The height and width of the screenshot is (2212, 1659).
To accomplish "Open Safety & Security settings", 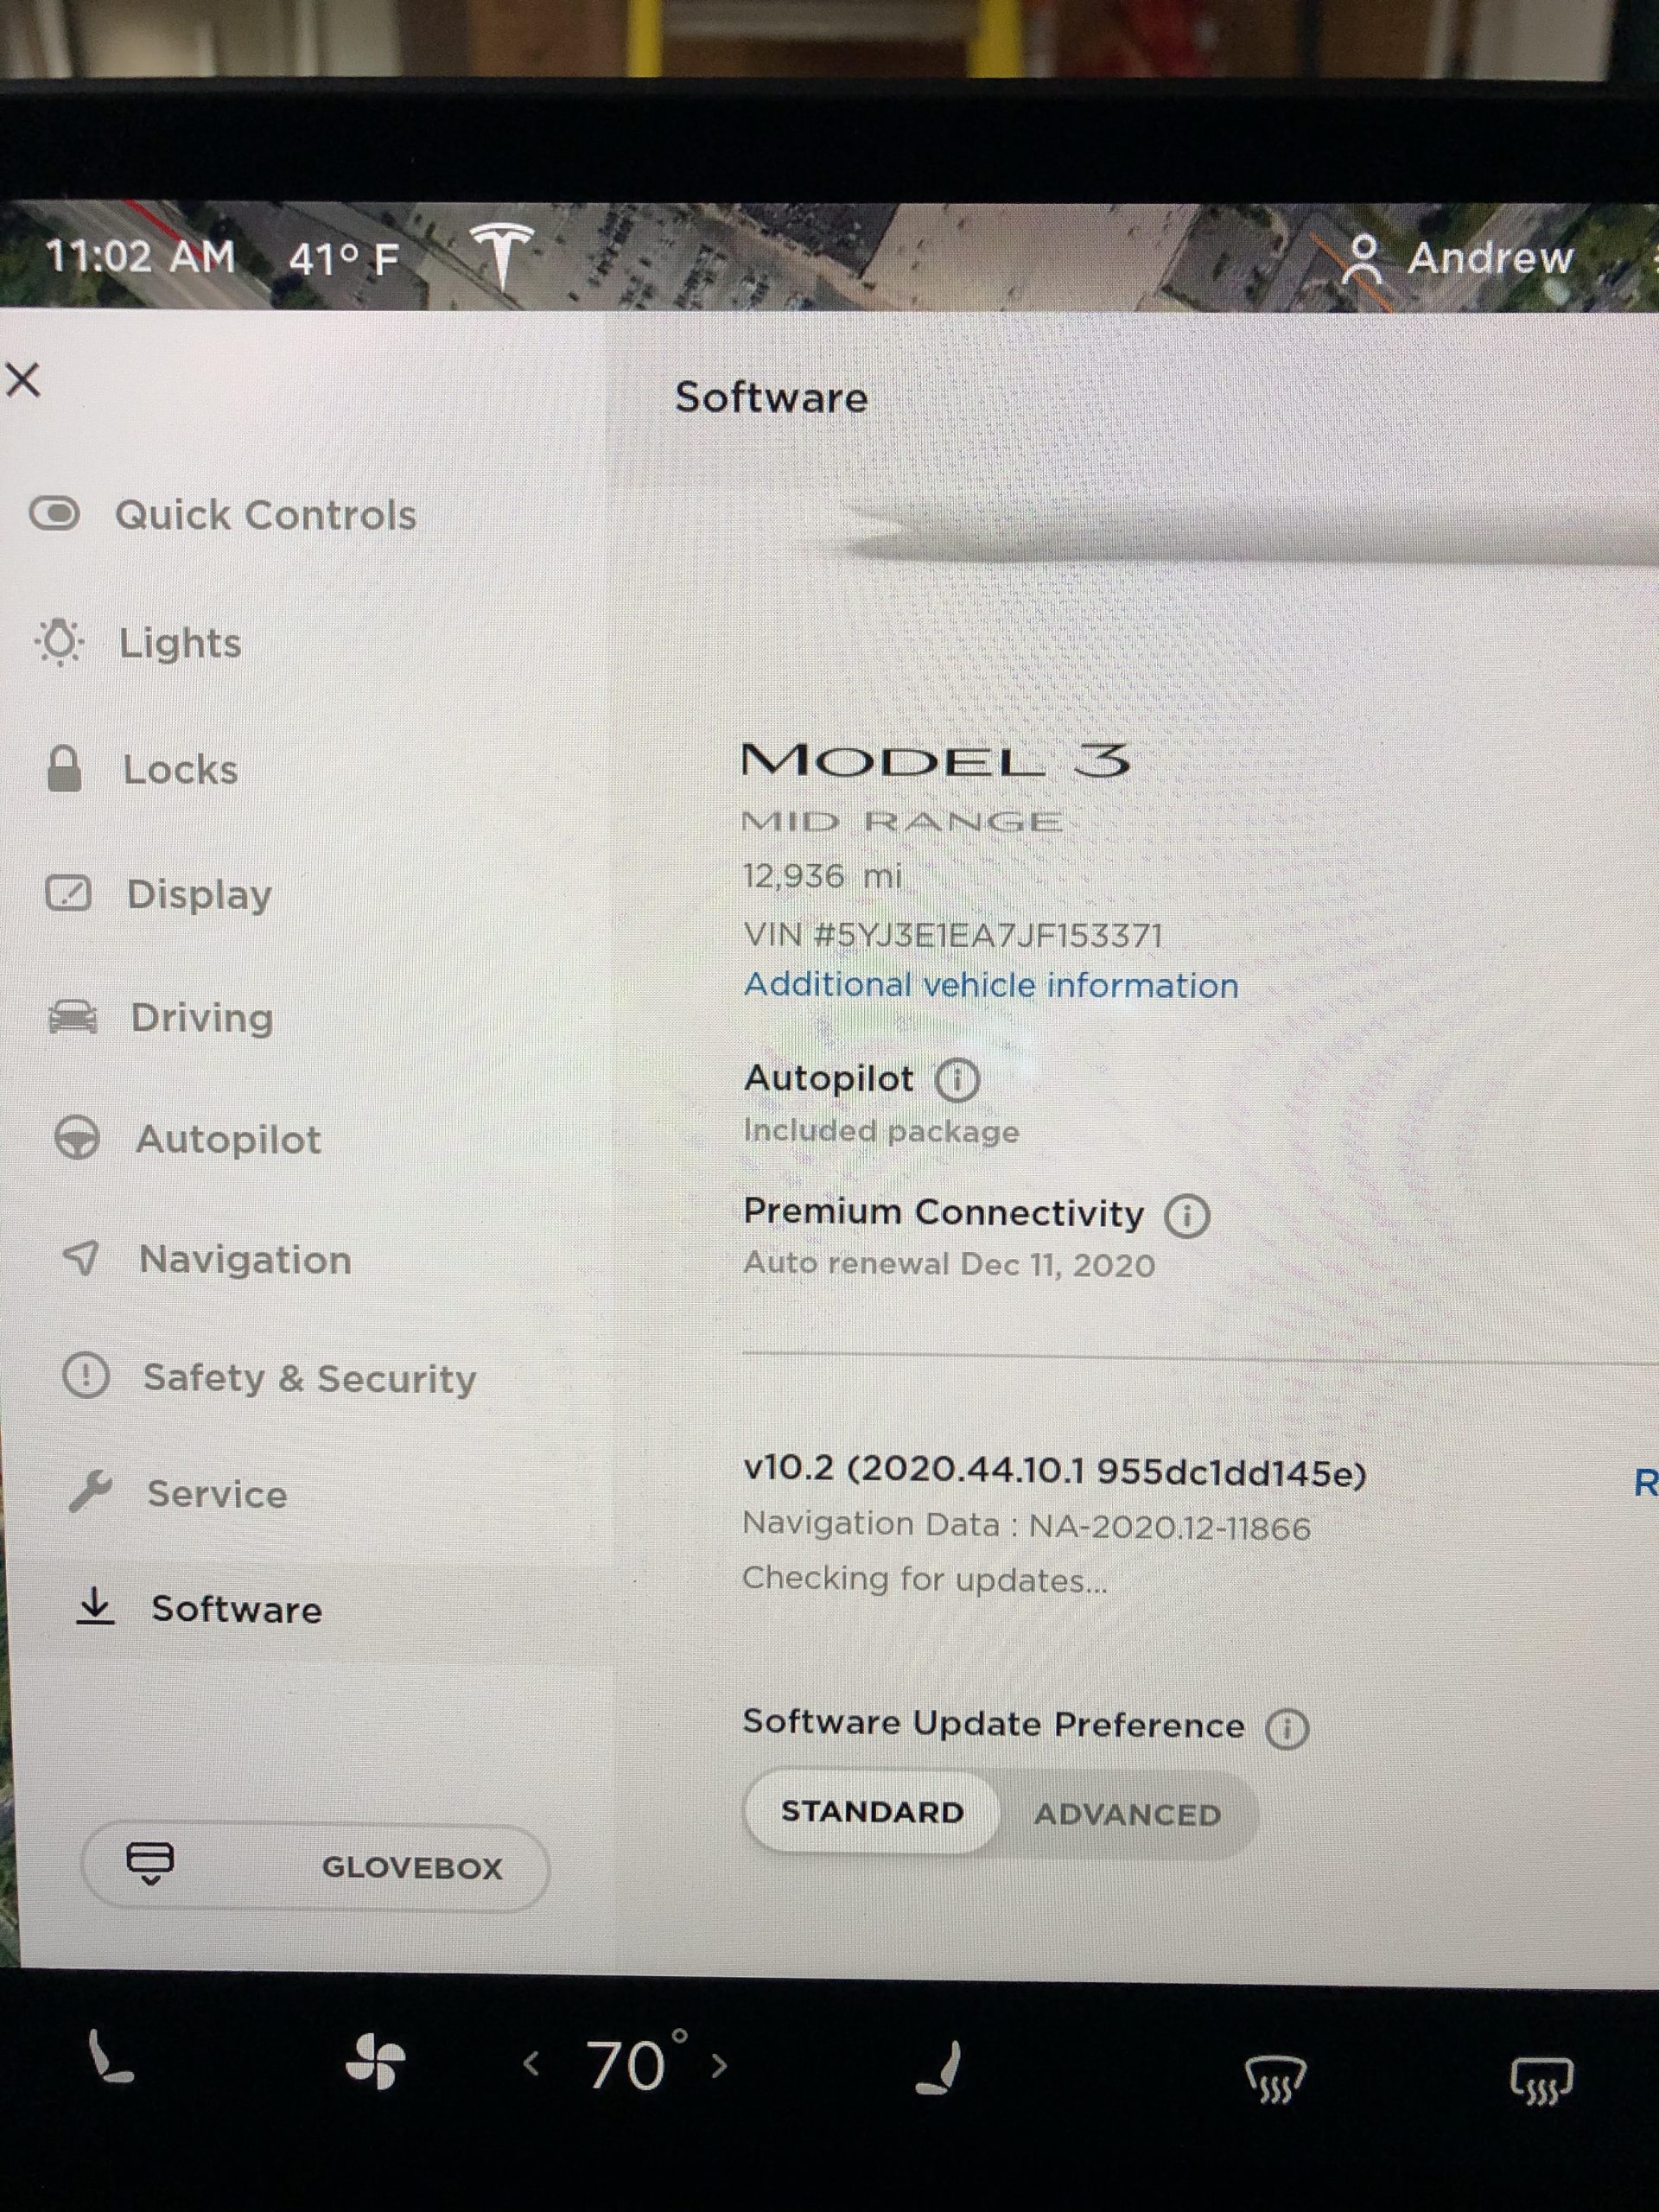I will 270,1377.
